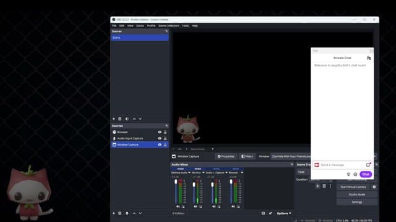Click Start Virtual Camera button
The width and height of the screenshot is (396, 222).
click(353, 187)
